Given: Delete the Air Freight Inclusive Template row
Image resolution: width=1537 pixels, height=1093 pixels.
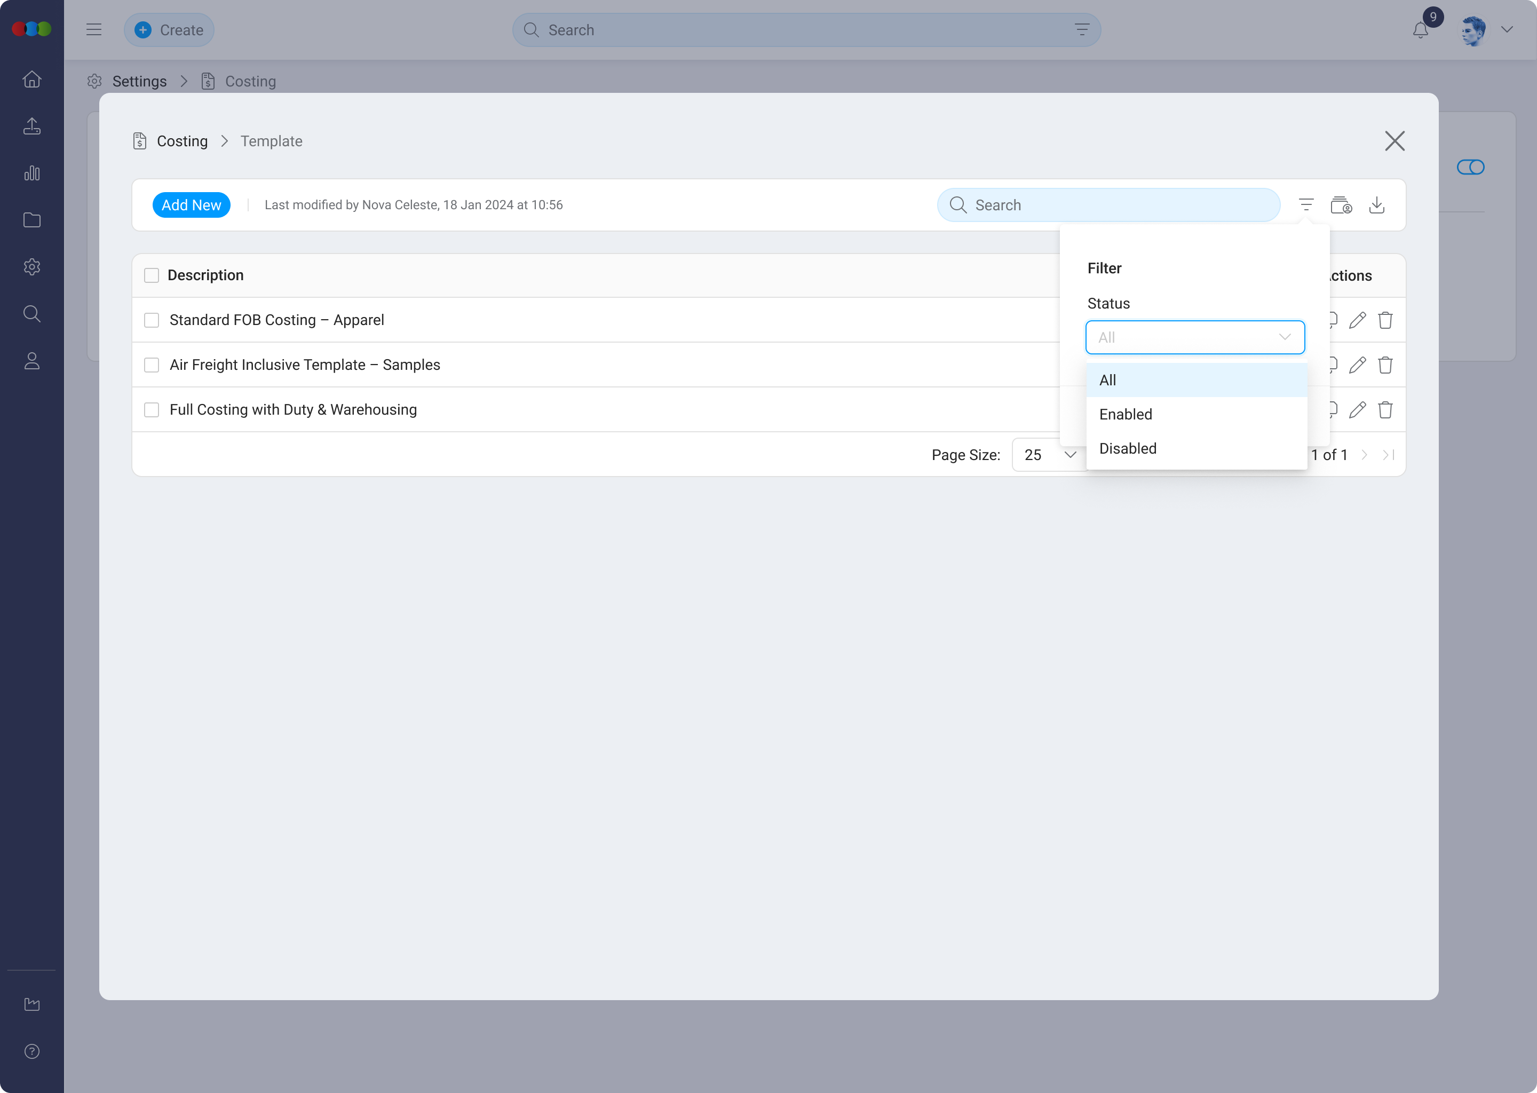Looking at the screenshot, I should click(x=1385, y=365).
